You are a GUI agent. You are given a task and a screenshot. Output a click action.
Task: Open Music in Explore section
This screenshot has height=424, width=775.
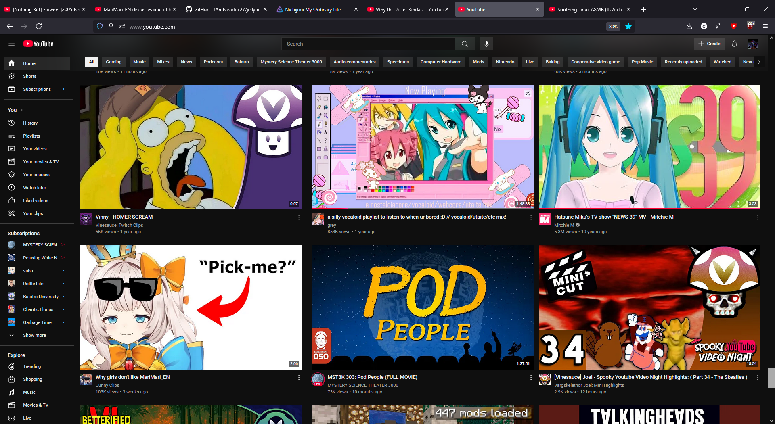coord(37,392)
